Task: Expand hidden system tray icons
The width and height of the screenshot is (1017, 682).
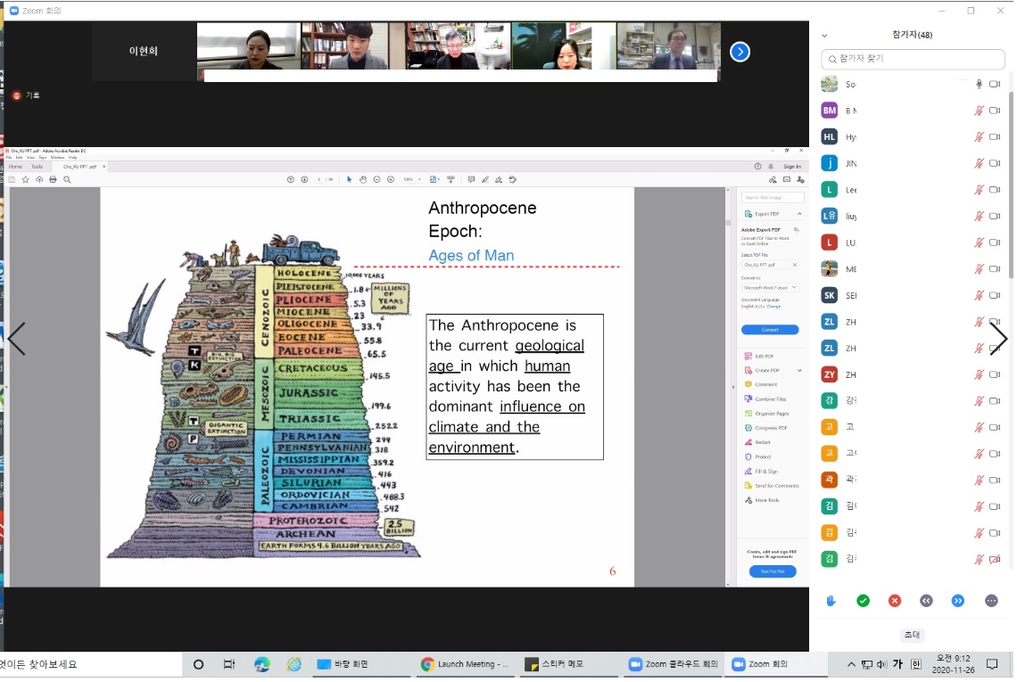Action: [x=851, y=664]
